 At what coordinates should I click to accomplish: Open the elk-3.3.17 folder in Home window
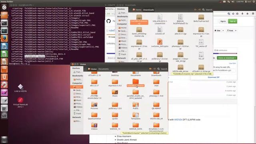coord(94,83)
